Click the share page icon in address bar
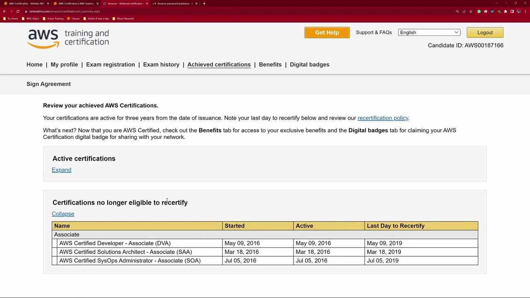Screen dimensions: 530x298 click(x=464, y=12)
